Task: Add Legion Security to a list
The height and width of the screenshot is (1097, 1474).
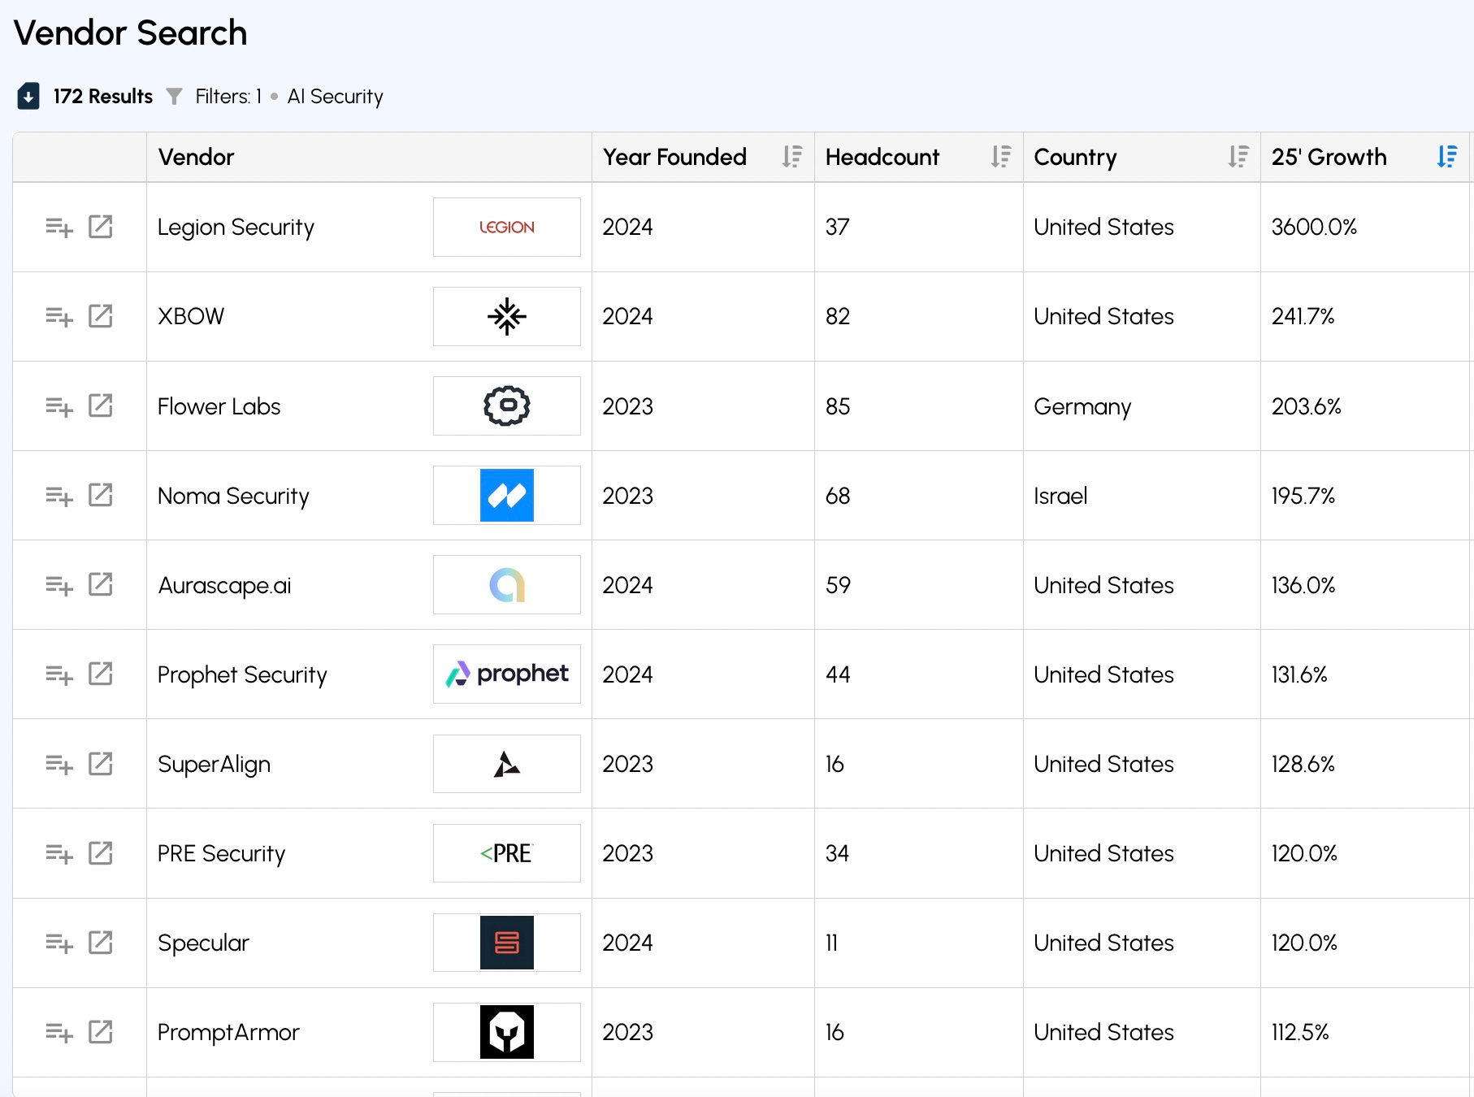Action: (59, 227)
